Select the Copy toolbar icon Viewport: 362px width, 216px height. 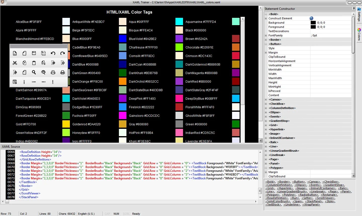click(x=24, y=63)
